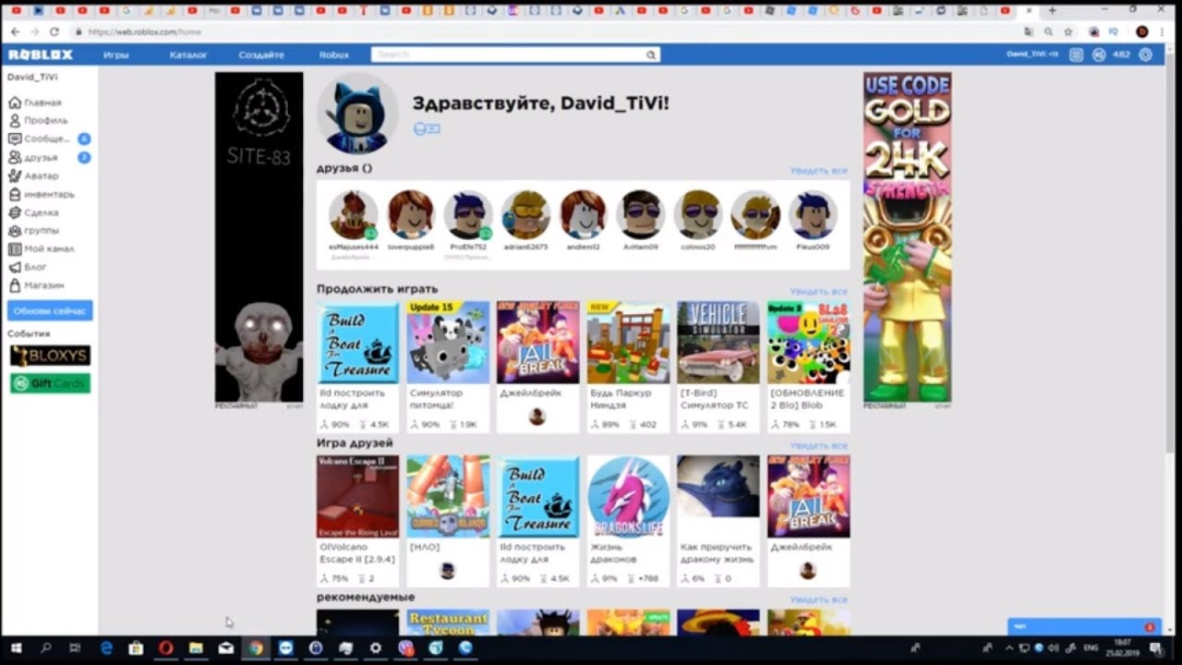This screenshot has width=1182, height=665.
Task: Open the Сделка trade sidebar icon
Action: (15, 212)
